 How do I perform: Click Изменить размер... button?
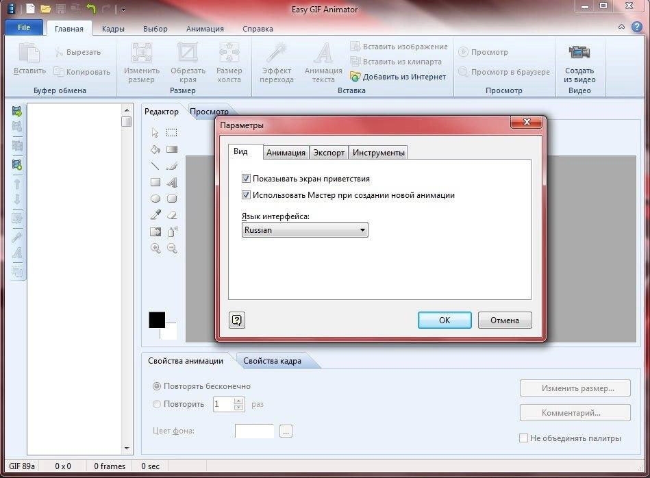(575, 388)
